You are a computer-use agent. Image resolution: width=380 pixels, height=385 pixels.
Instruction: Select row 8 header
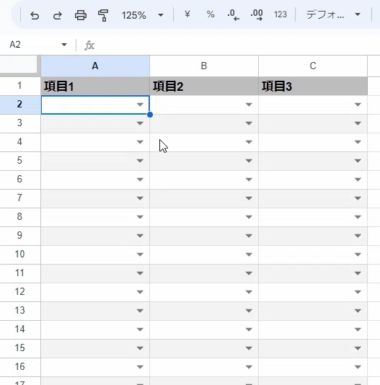[x=19, y=216]
